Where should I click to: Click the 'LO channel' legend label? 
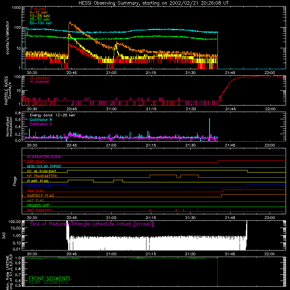click(x=40, y=78)
